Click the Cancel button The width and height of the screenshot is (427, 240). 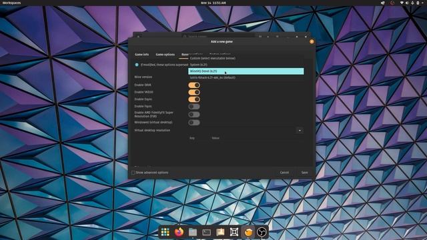click(284, 173)
